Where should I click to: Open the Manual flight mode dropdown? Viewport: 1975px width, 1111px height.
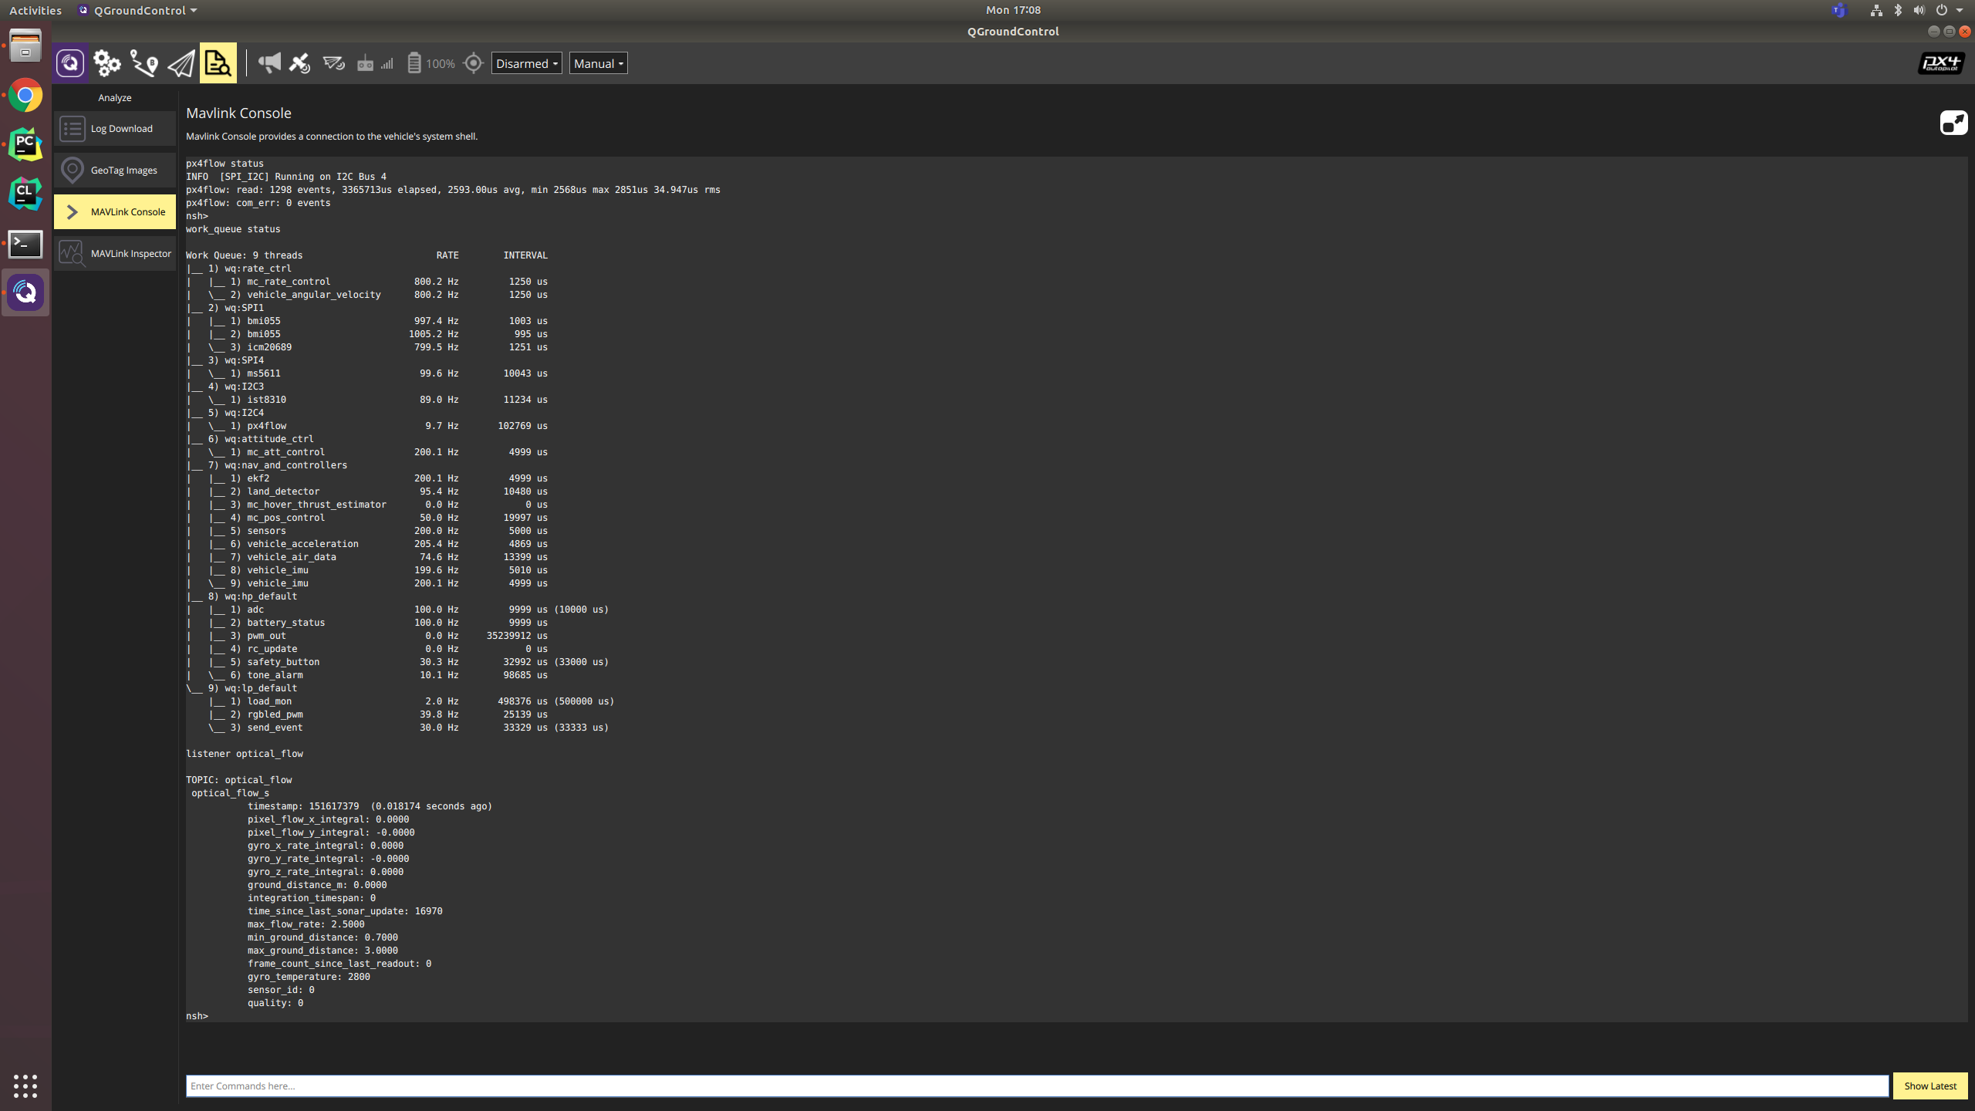click(x=598, y=62)
